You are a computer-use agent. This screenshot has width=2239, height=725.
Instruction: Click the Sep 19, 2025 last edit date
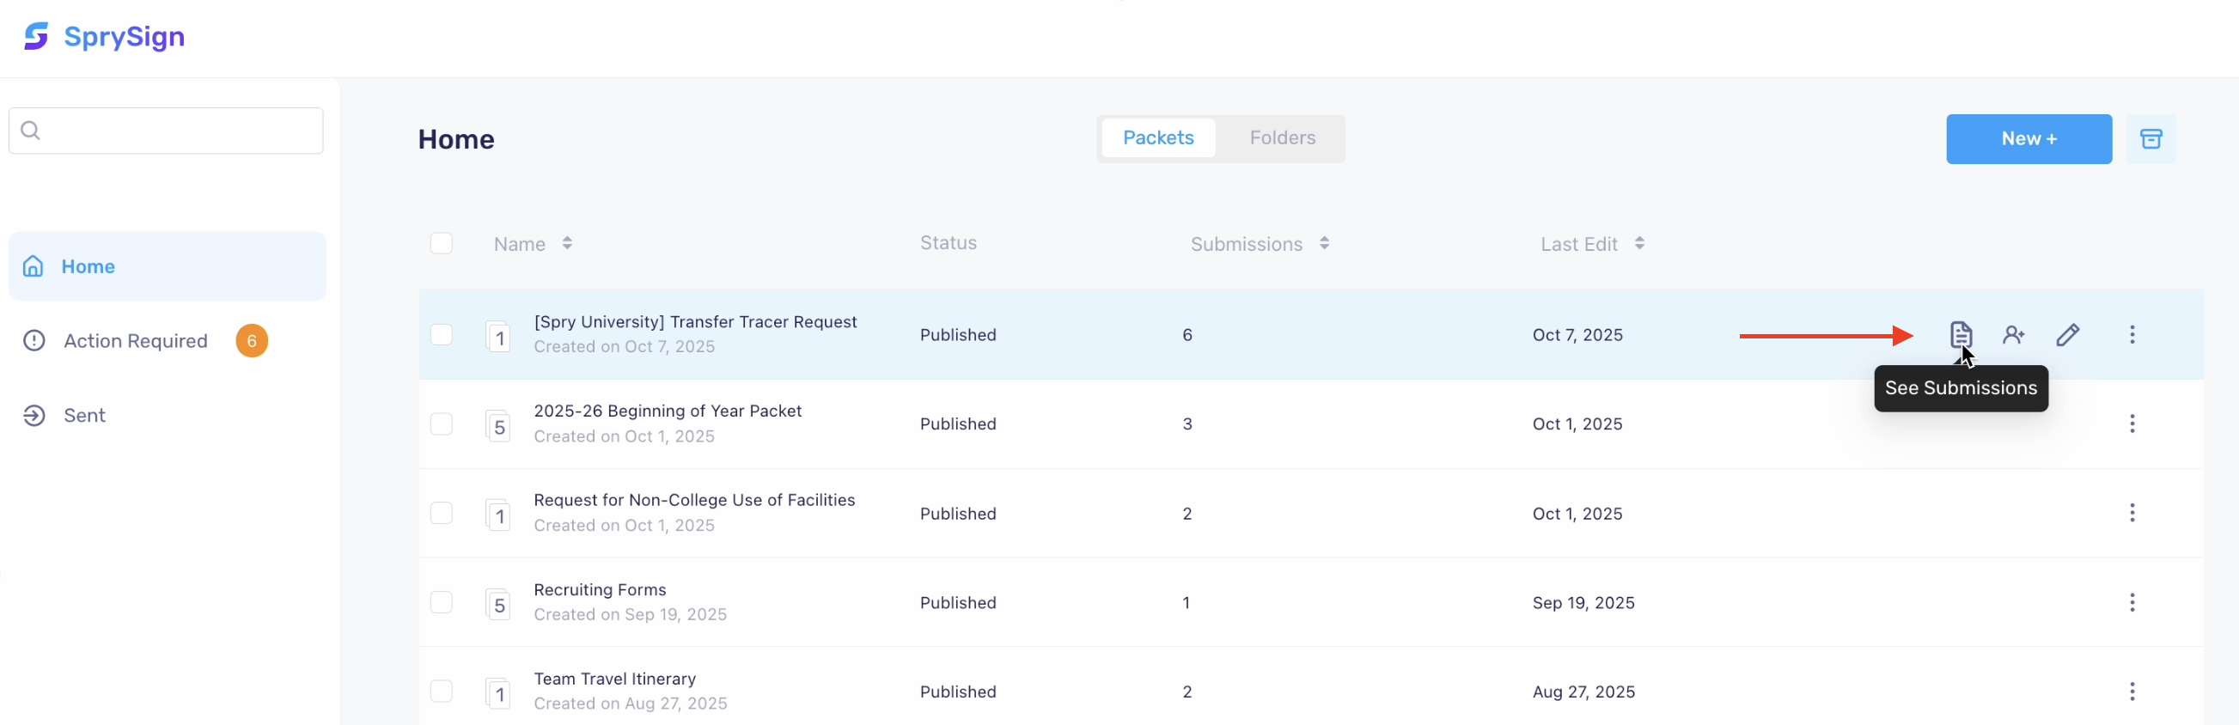[1583, 602]
